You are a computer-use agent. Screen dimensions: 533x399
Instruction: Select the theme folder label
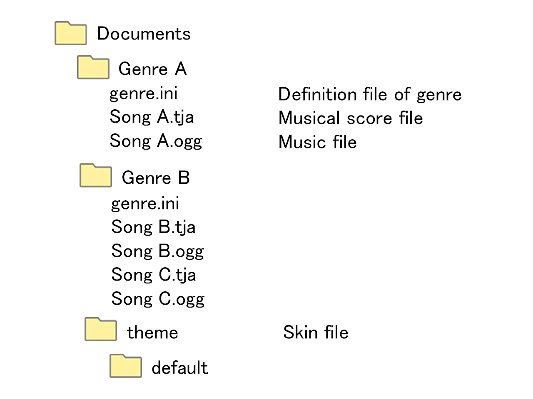pos(152,332)
